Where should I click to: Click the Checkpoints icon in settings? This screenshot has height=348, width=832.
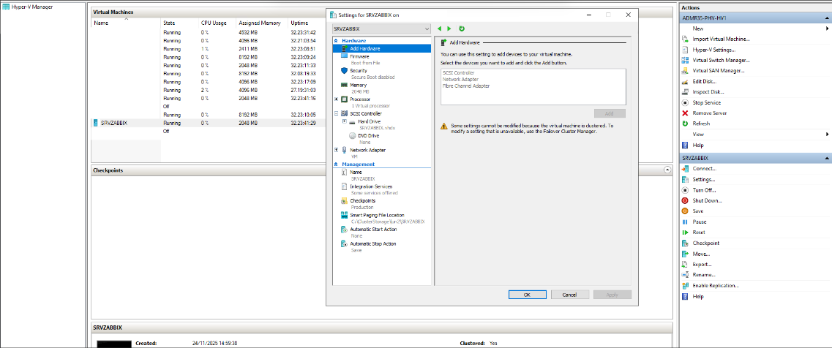pyautogui.click(x=344, y=201)
